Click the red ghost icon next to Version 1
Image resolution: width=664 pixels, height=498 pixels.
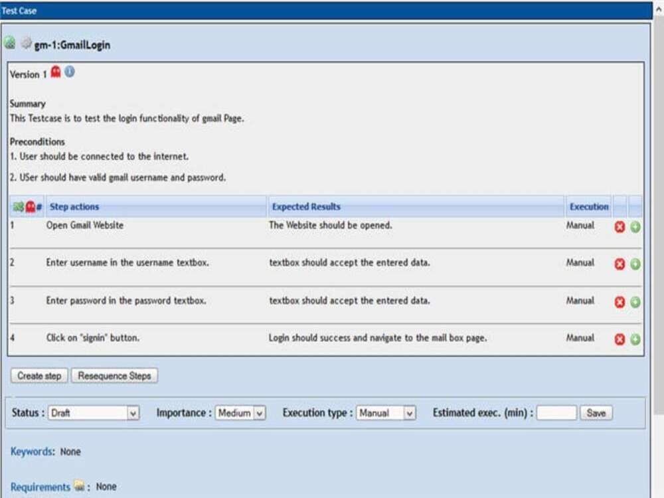click(56, 72)
